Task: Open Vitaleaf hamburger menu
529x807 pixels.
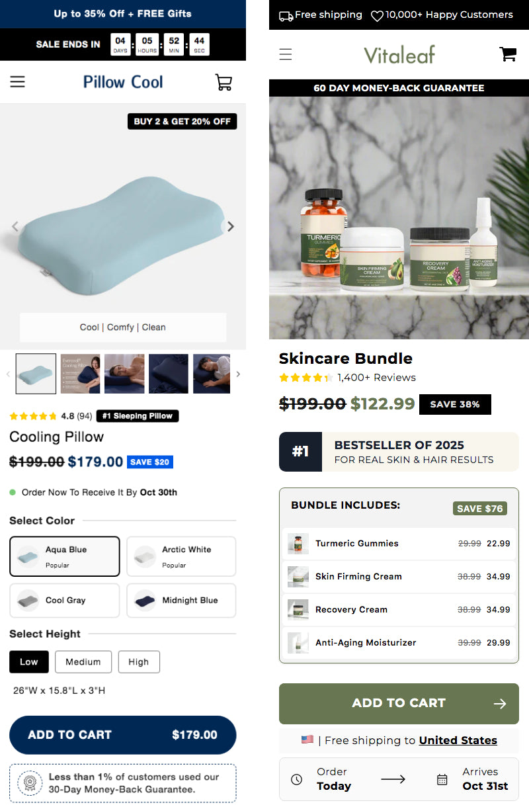Action: [286, 54]
